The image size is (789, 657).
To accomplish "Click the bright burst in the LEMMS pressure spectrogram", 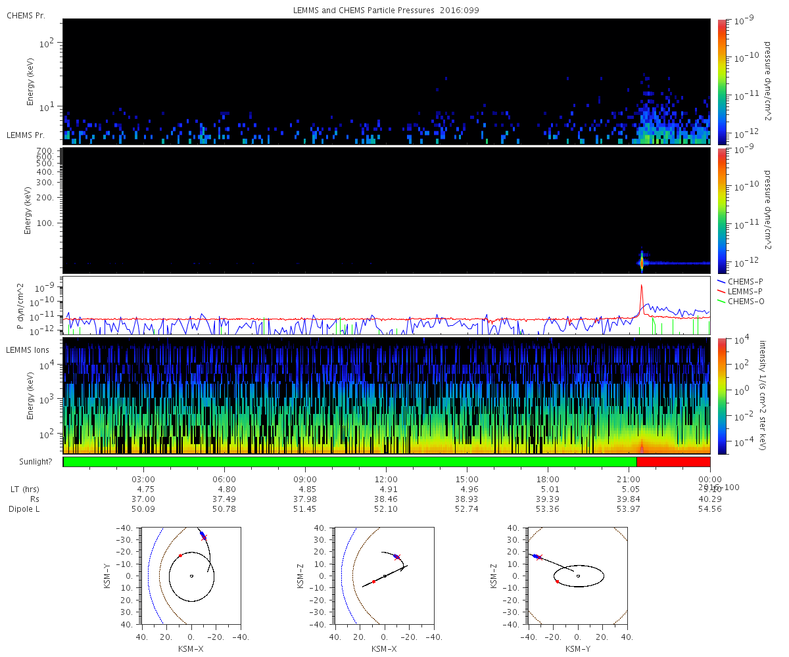I will [642, 262].
